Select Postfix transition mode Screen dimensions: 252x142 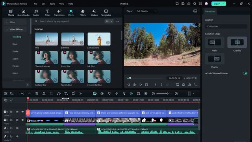[215, 59]
